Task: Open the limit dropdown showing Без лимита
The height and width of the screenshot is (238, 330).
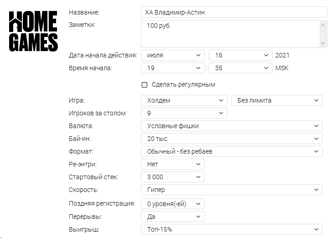Action: click(x=277, y=100)
